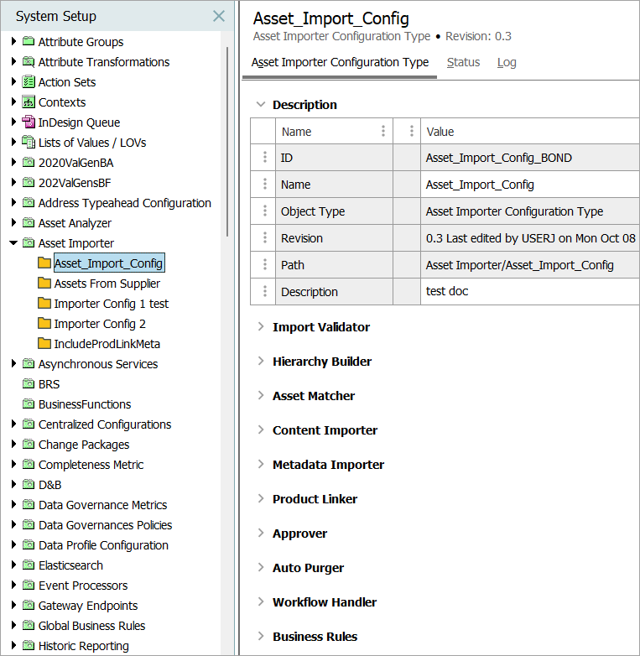
Task: Switch to the Status tab
Action: [x=463, y=62]
